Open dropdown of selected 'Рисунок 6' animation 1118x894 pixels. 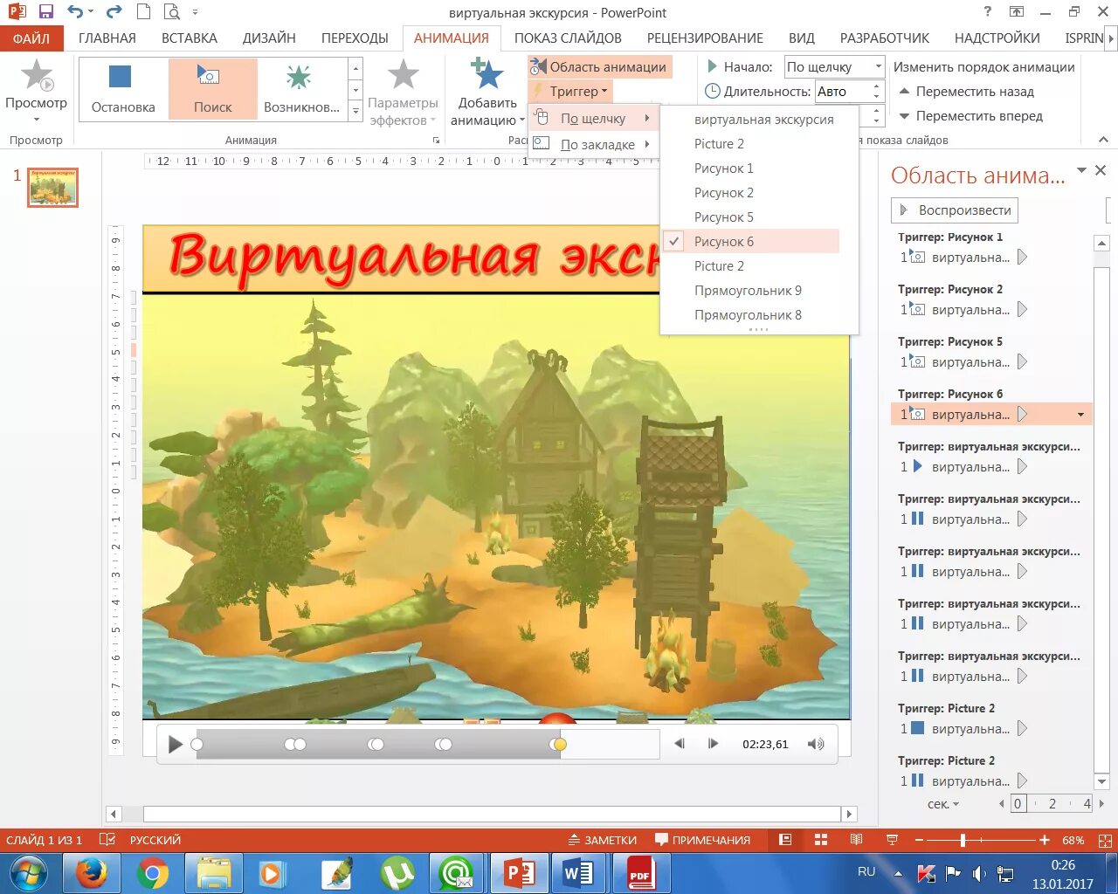pyautogui.click(x=1081, y=415)
